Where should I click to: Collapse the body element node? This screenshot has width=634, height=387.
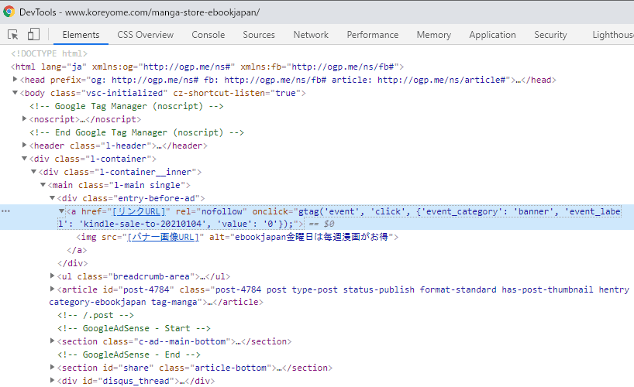(x=15, y=93)
